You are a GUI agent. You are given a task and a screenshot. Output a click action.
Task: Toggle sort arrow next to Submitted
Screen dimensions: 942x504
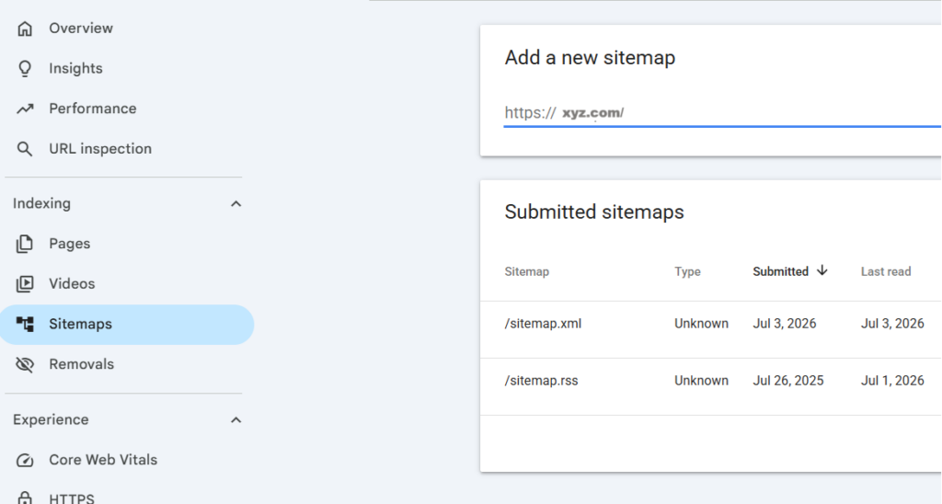coord(821,271)
